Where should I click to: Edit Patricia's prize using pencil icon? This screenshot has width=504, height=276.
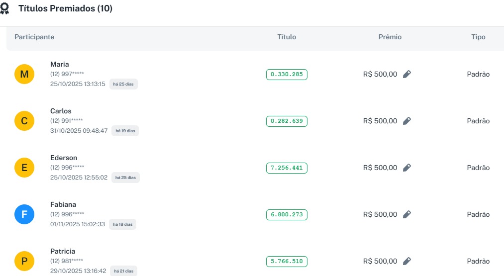407,261
